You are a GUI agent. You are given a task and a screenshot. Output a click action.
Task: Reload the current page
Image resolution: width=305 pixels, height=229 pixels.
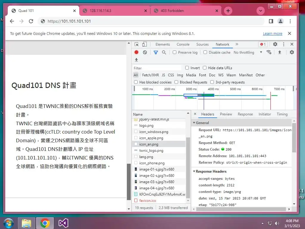(x=31, y=21)
